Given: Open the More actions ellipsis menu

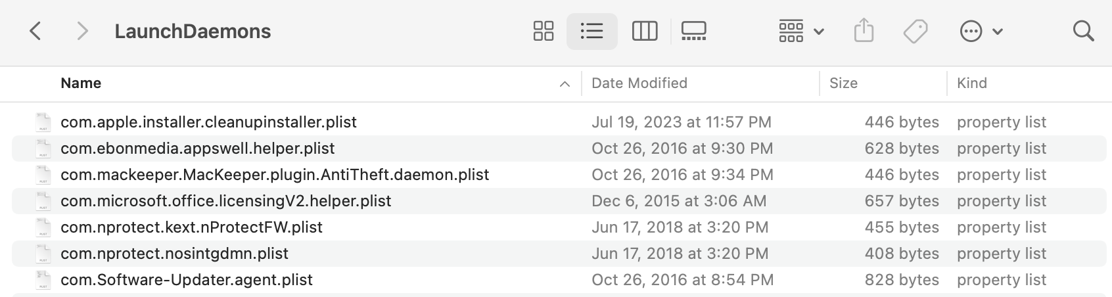Looking at the screenshot, I should coord(981,31).
